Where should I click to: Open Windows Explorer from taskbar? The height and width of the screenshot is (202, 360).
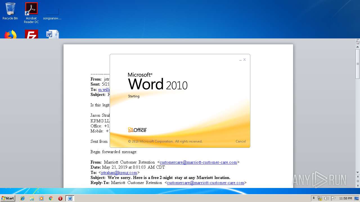point(32,198)
